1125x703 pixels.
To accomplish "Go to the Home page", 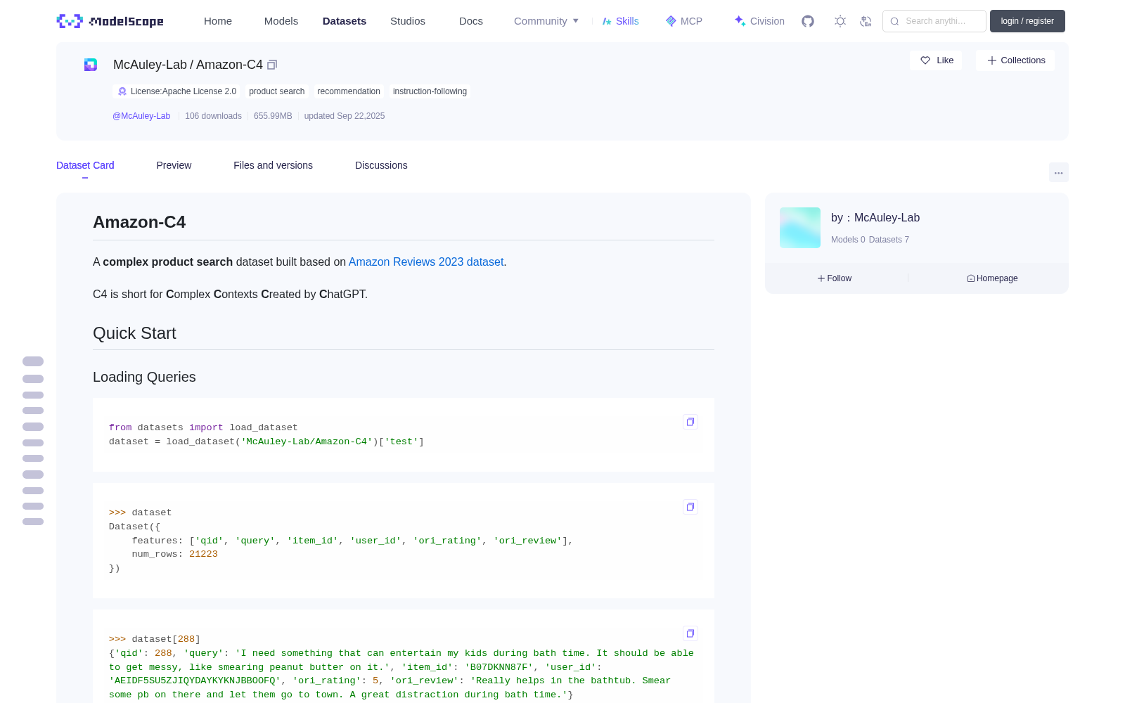I will click(218, 21).
